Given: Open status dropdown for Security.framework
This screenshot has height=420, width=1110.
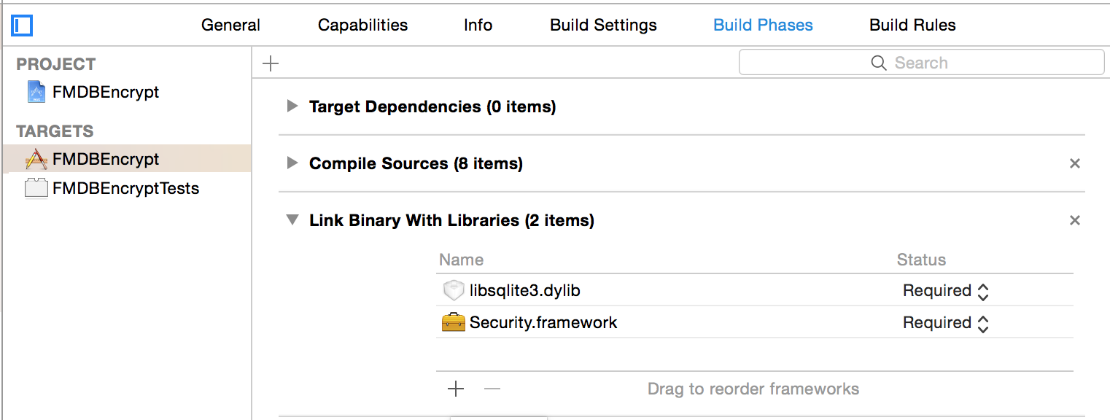Looking at the screenshot, I should (x=982, y=323).
